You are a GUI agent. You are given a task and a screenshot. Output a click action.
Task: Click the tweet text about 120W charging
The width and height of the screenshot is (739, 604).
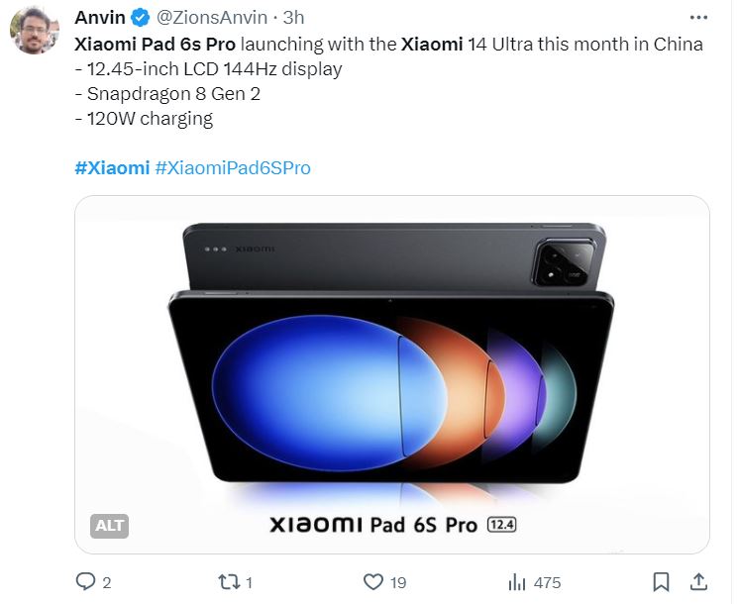(144, 119)
